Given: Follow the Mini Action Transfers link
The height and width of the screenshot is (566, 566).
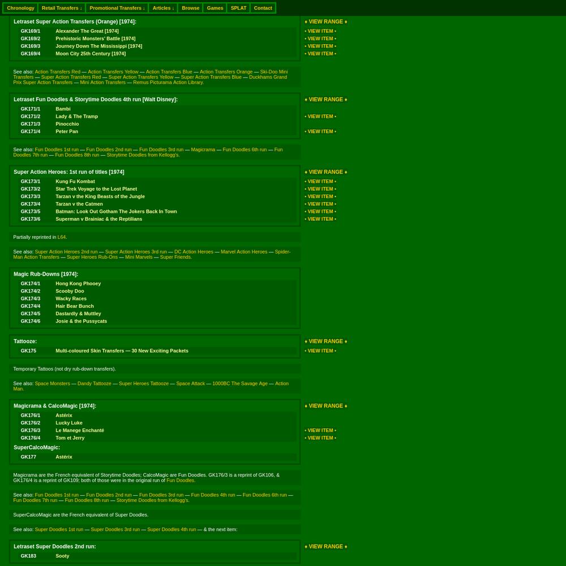Looking at the screenshot, I should [x=103, y=82].
